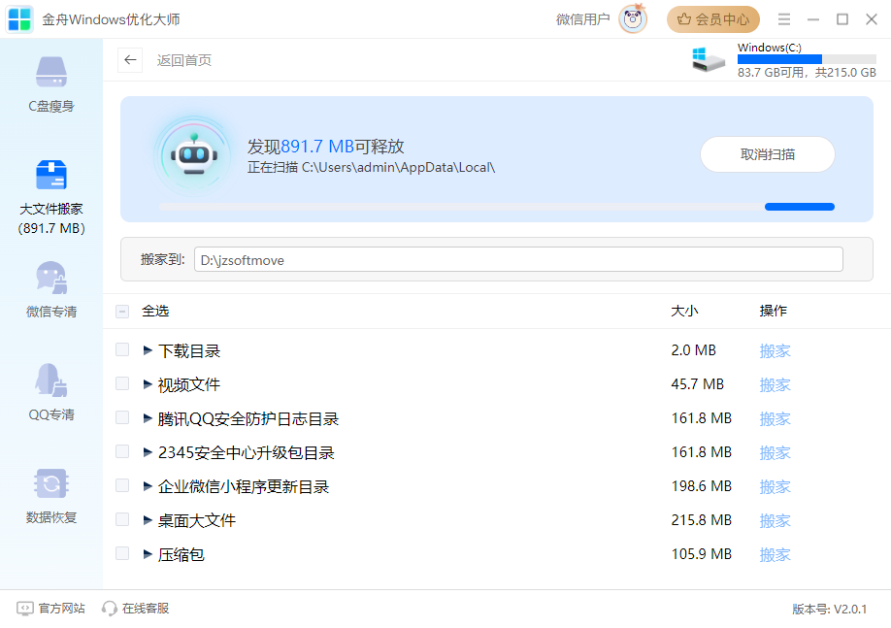Click the back arrow icon at top left
This screenshot has width=891, height=628.
130,60
